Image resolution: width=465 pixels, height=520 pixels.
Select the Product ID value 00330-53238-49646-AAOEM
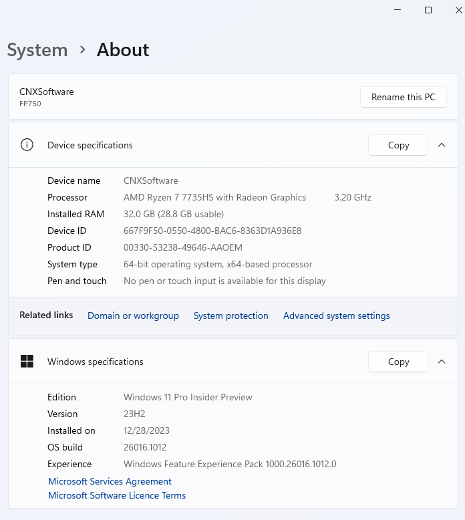[183, 247]
